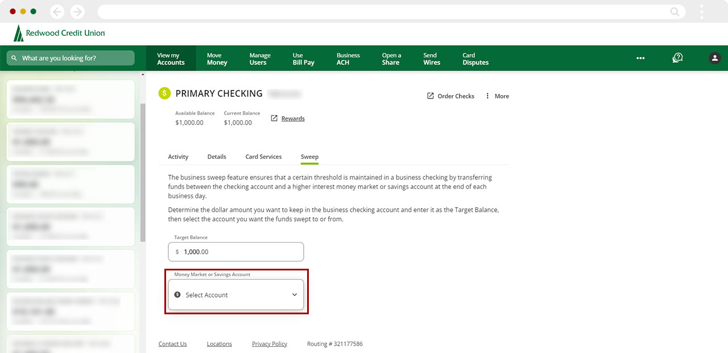Viewport: 728px width, 353px height.
Task: Click the What are you looking for search box
Action: [x=71, y=58]
